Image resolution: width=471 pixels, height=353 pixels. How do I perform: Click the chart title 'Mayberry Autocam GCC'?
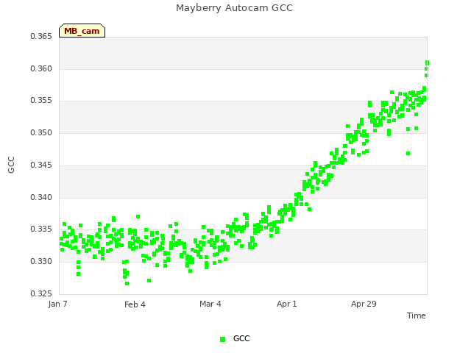coord(234,8)
